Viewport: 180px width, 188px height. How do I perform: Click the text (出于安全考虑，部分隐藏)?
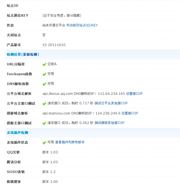tap(62, 16)
